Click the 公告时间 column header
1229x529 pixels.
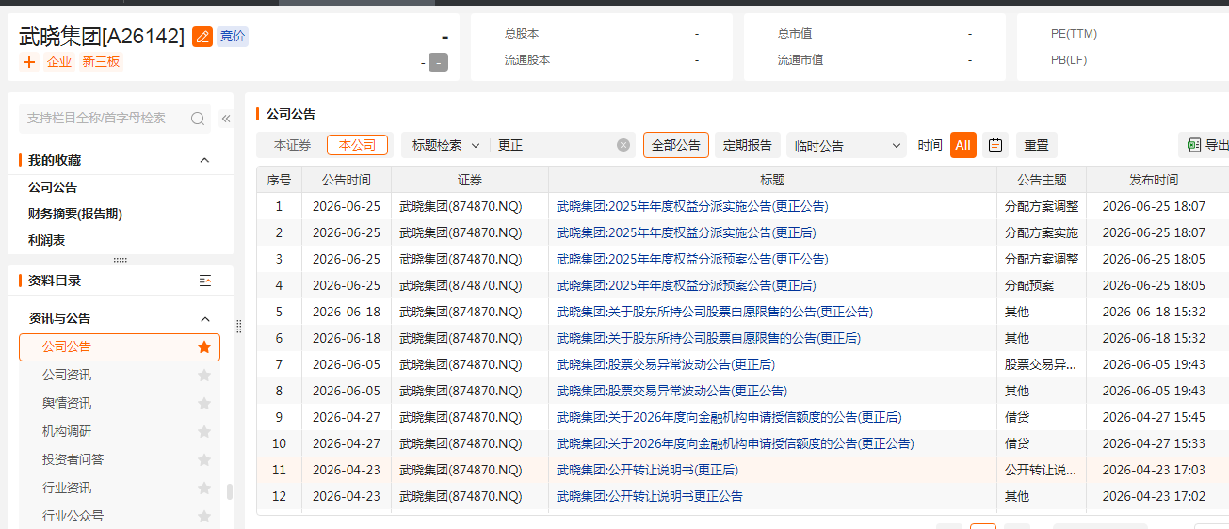(x=347, y=180)
